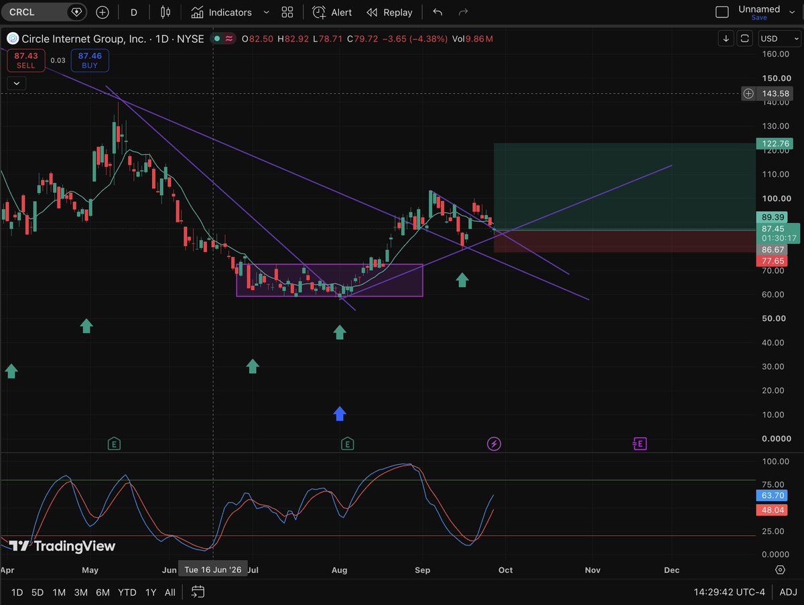Toggle the green market status dot
Screen dimensions: 804x605
pyautogui.click(x=216, y=39)
